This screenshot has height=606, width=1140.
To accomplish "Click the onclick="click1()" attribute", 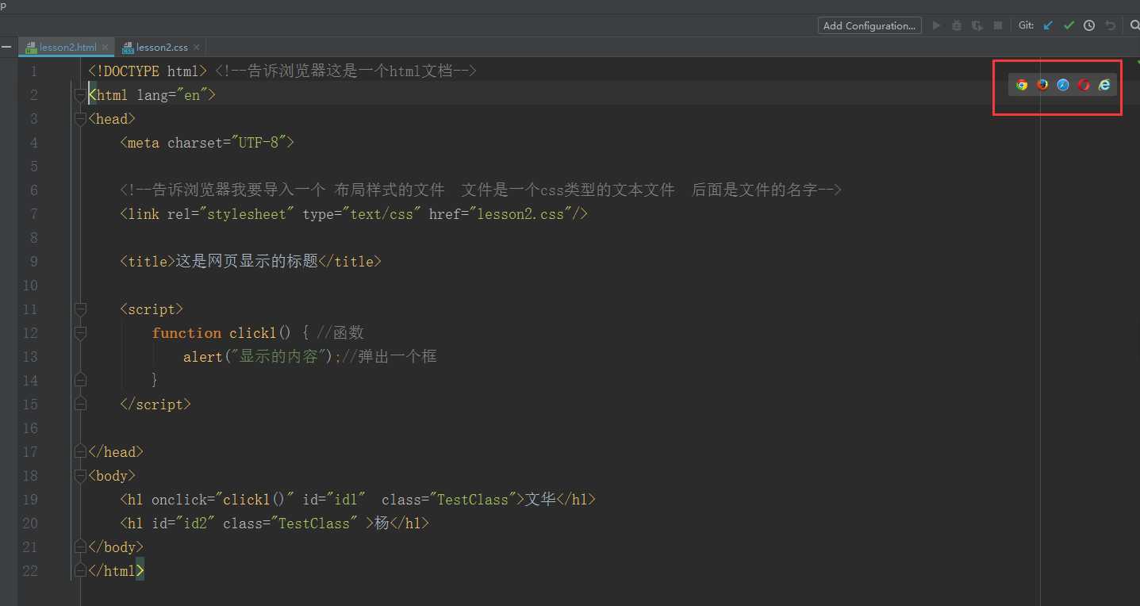I will [x=223, y=500].
